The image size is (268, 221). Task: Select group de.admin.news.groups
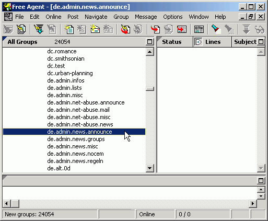pyautogui.click(x=76, y=139)
